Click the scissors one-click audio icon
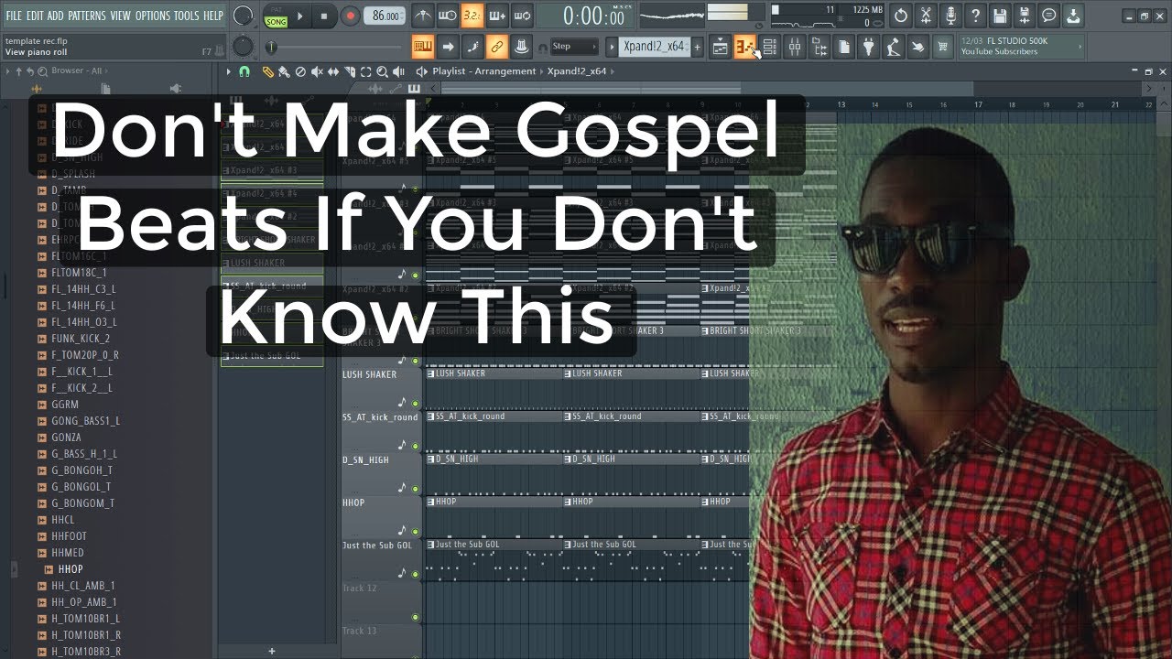Viewport: 1172px width, 659px height. pyautogui.click(x=927, y=16)
